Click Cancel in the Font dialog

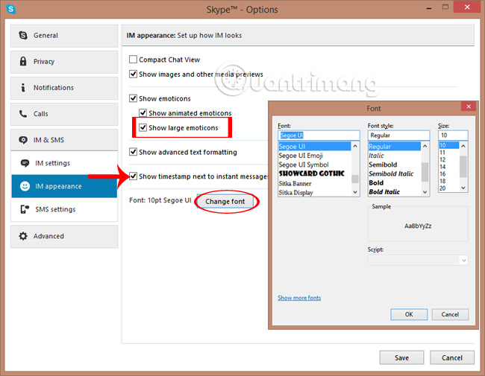pos(450,314)
